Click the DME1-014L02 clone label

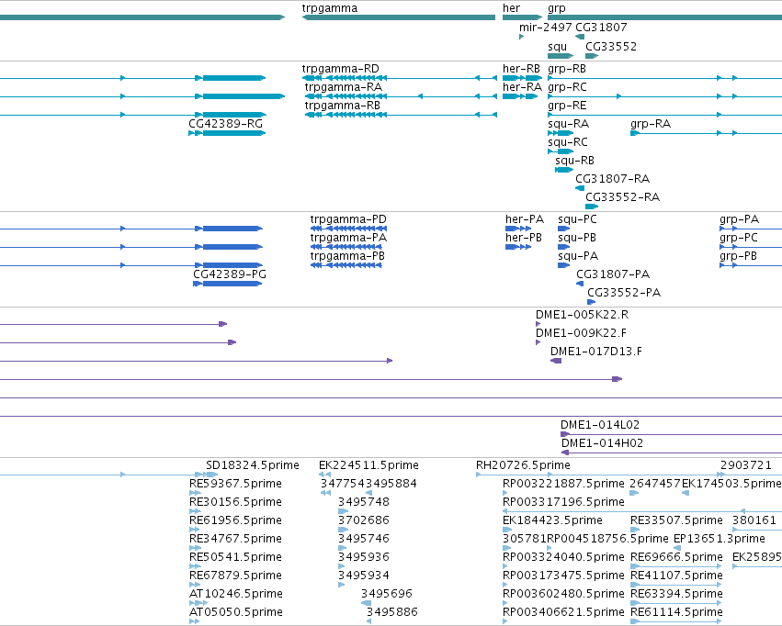[x=600, y=425]
